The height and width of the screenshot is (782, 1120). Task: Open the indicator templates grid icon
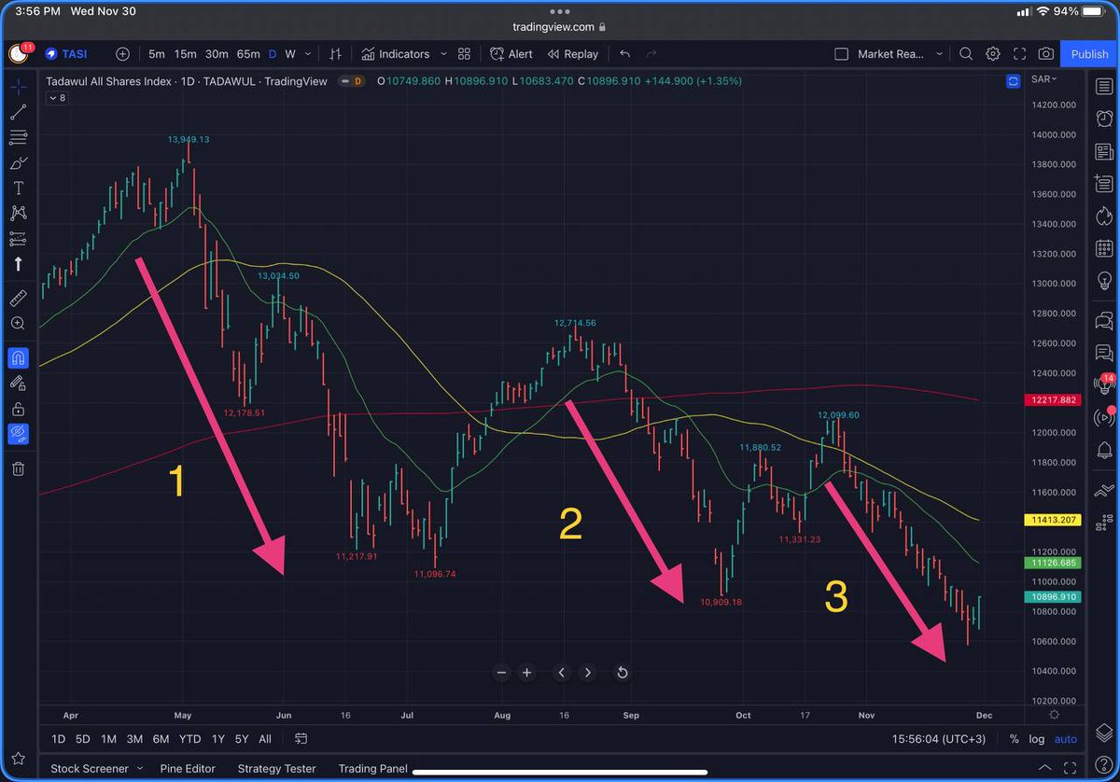[x=464, y=54]
